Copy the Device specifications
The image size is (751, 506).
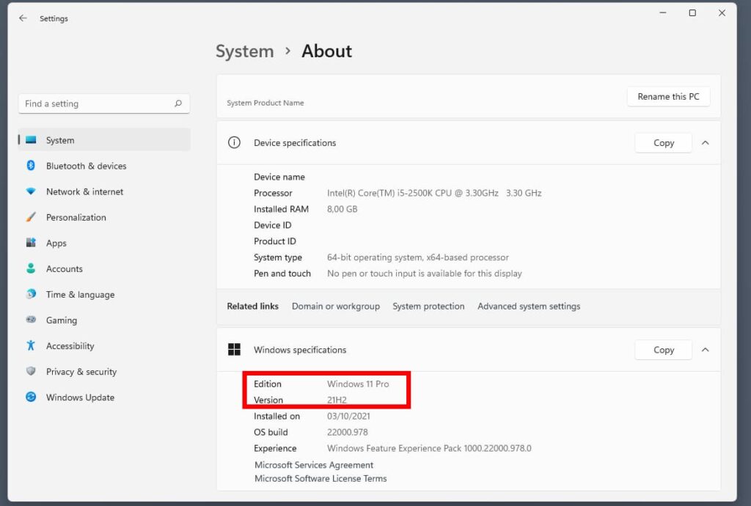pyautogui.click(x=663, y=143)
